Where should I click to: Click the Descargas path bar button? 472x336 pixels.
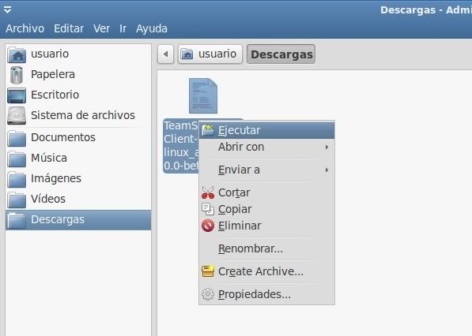click(281, 54)
